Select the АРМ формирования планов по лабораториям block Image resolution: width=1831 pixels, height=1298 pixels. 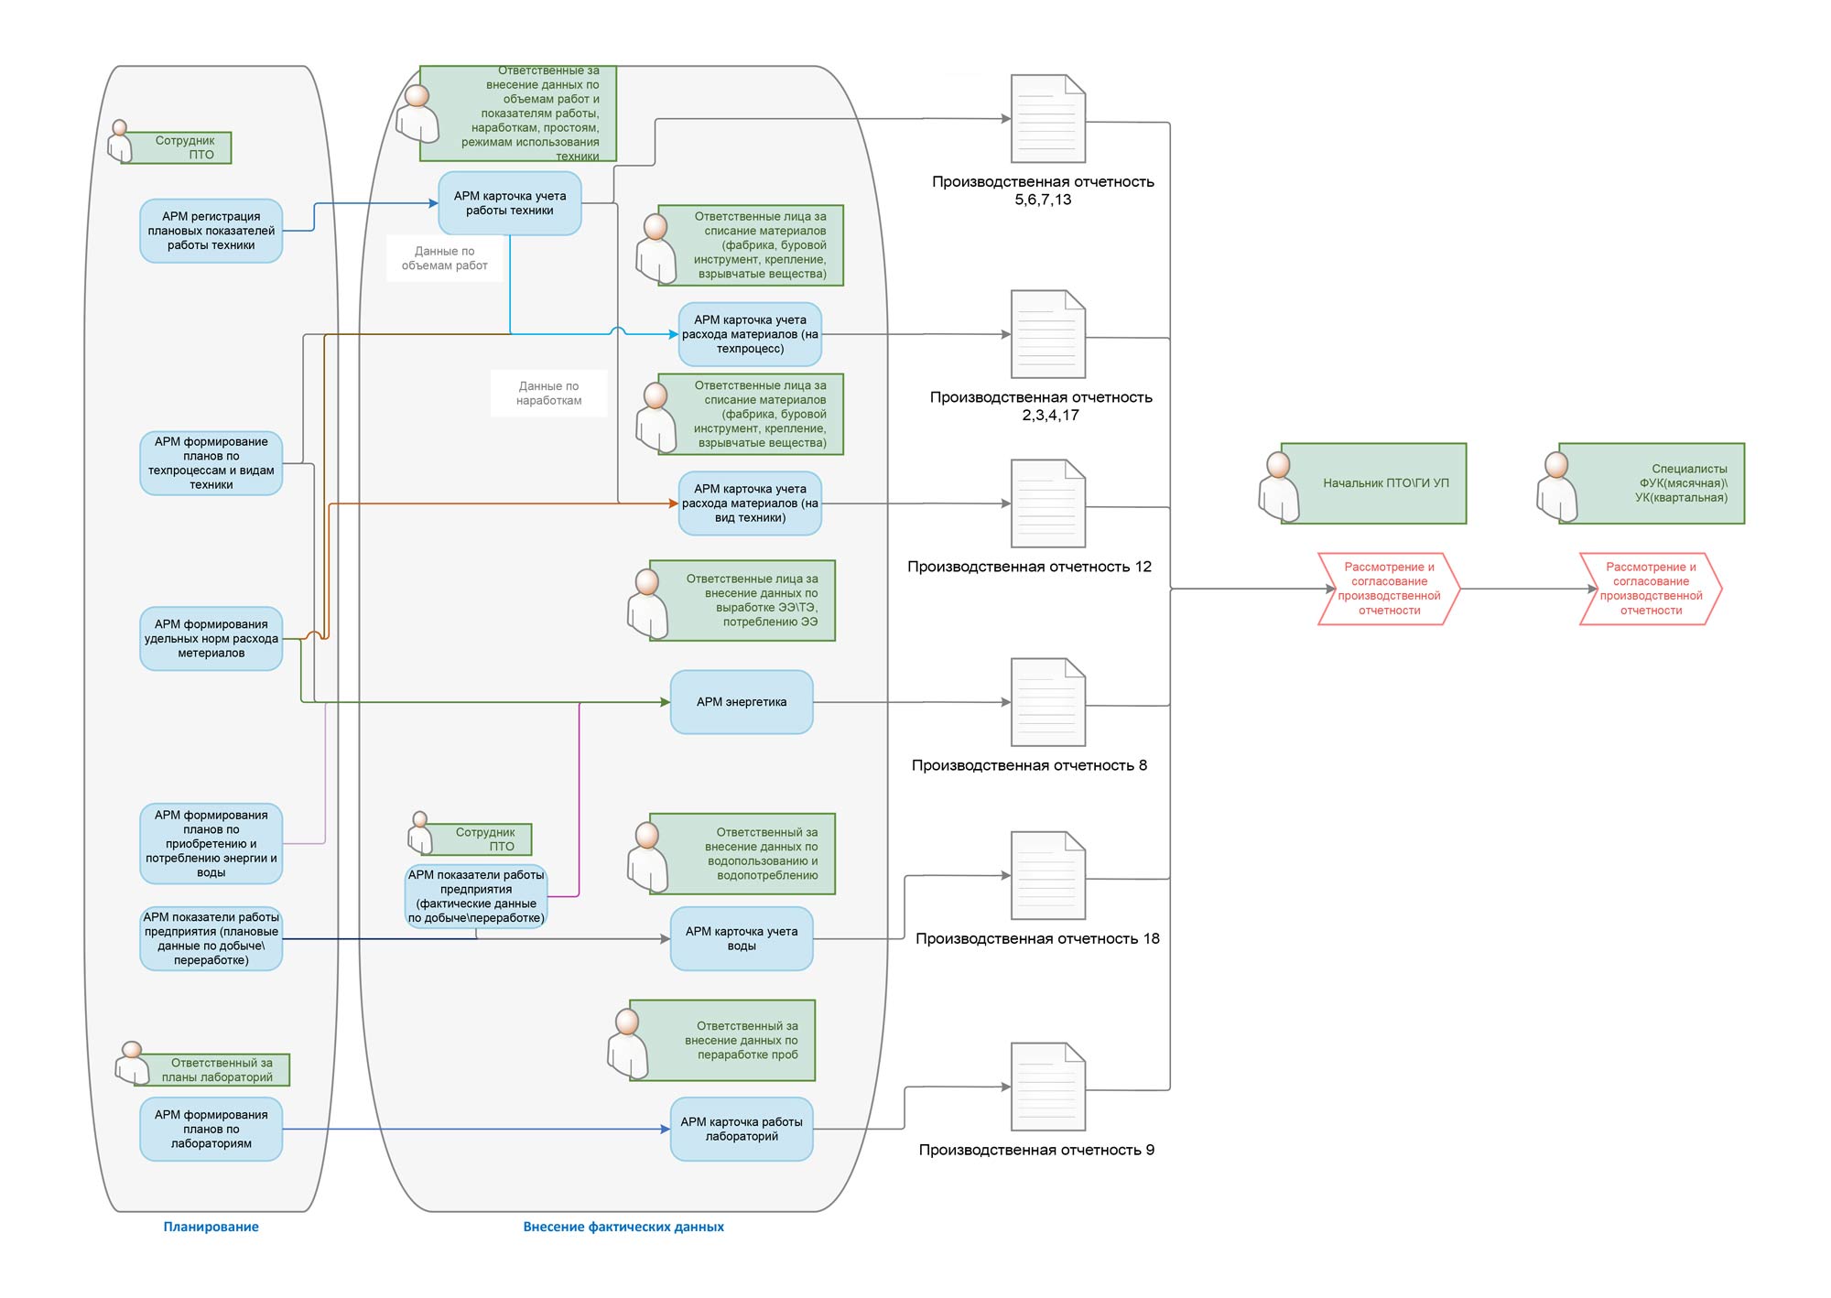[x=211, y=1129]
